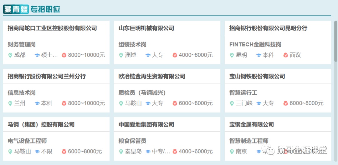This screenshot has width=338, height=165.
Task: Click location pin icon beside 兰州
Action: 10,103
